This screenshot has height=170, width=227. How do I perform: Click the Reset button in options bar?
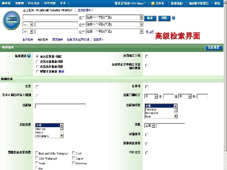click(x=213, y=48)
